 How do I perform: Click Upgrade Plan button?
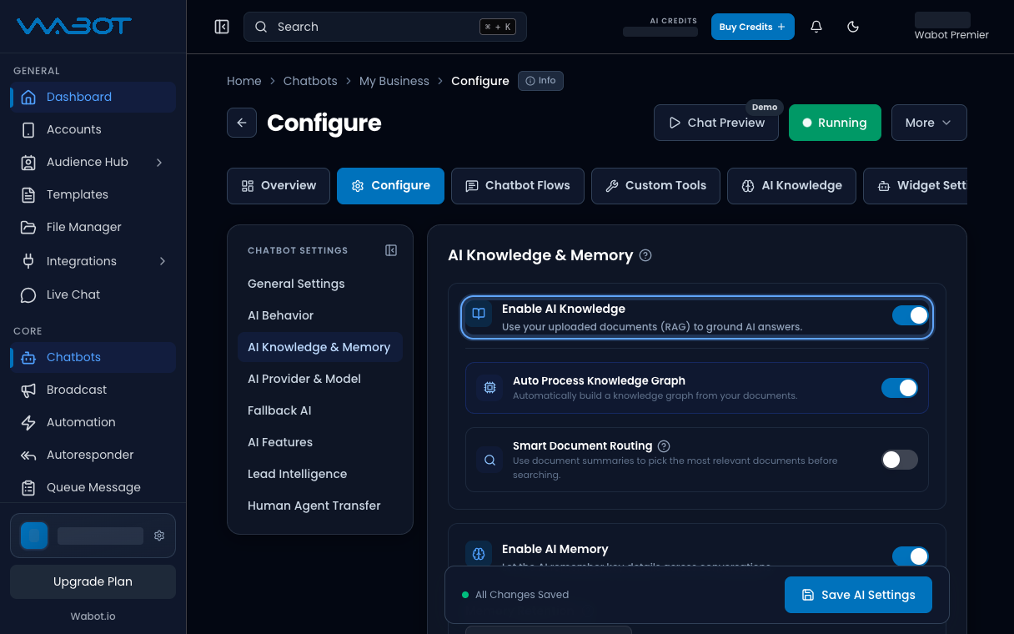[93, 581]
